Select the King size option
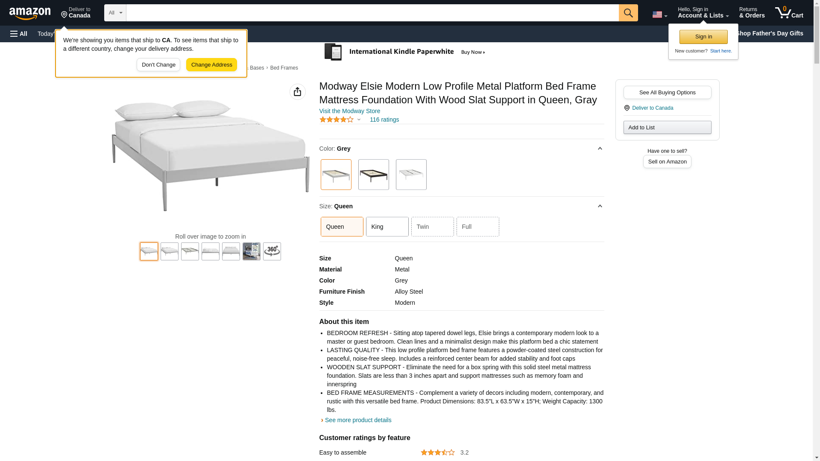 [x=387, y=227]
